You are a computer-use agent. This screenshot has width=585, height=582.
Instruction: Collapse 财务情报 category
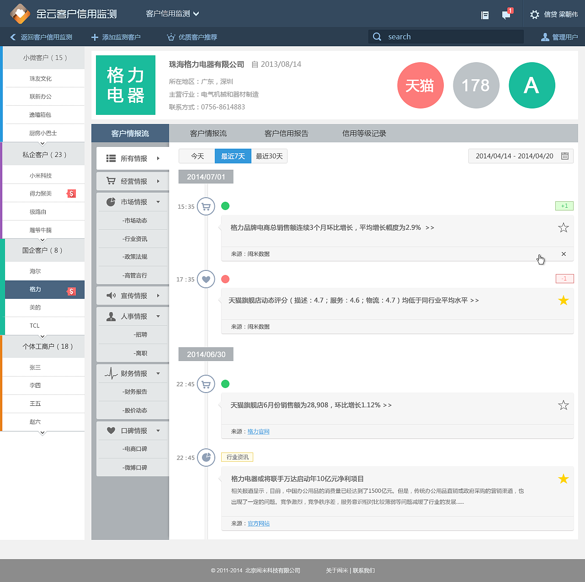point(133,373)
